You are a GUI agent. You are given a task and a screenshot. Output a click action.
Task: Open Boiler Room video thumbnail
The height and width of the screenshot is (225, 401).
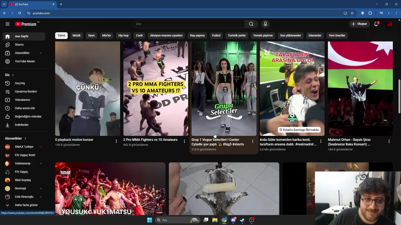(x=110, y=189)
